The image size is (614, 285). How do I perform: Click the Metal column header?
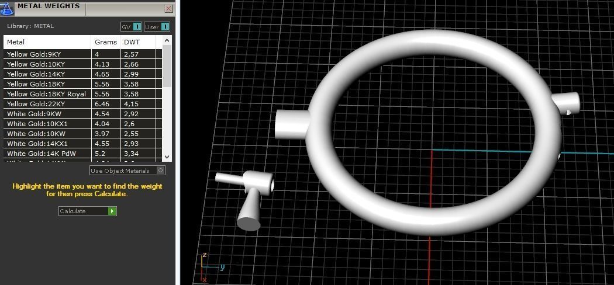click(x=47, y=42)
